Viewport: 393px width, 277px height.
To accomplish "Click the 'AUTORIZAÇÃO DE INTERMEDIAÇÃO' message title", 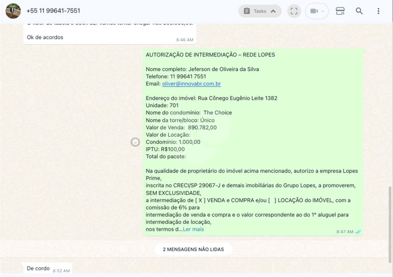I will 210,55.
